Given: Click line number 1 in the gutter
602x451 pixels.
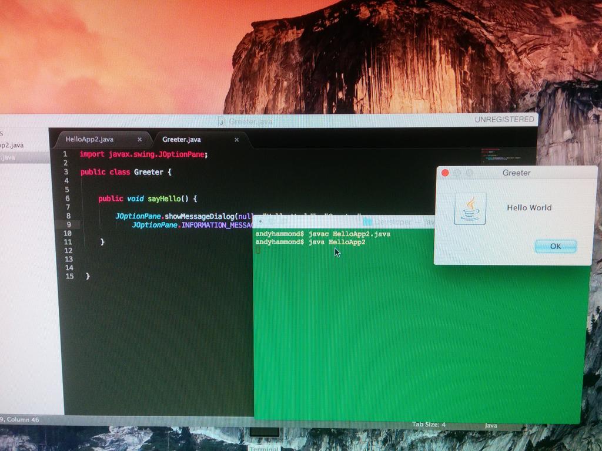Looking at the screenshot, I should point(65,154).
